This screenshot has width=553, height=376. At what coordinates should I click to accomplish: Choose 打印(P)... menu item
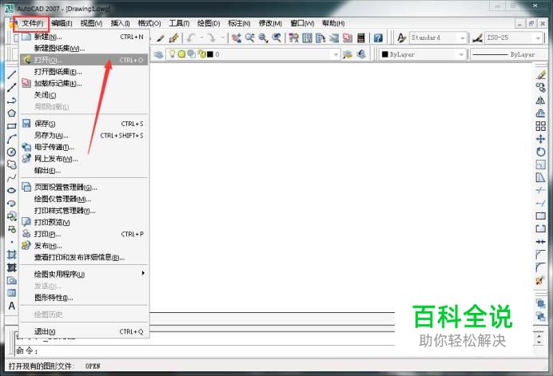[84, 234]
